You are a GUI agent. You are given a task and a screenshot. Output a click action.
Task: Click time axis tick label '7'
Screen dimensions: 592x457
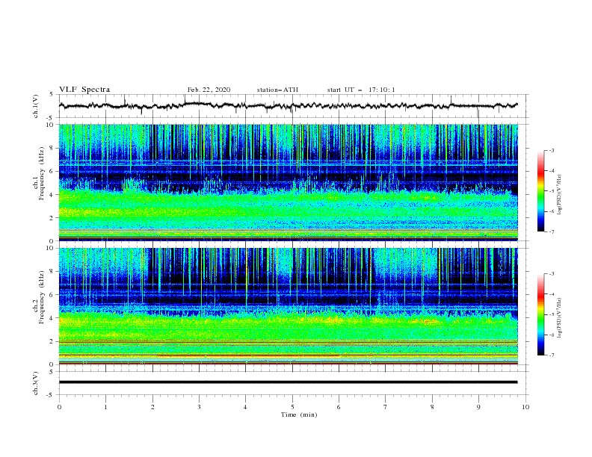[386, 407]
